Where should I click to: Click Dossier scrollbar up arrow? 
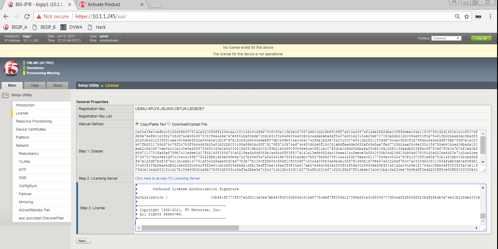click(x=483, y=134)
